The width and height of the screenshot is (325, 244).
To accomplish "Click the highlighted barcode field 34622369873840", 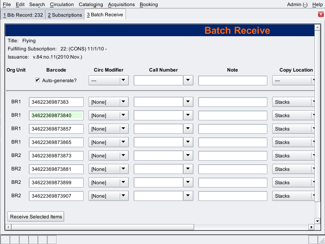I will (56, 115).
